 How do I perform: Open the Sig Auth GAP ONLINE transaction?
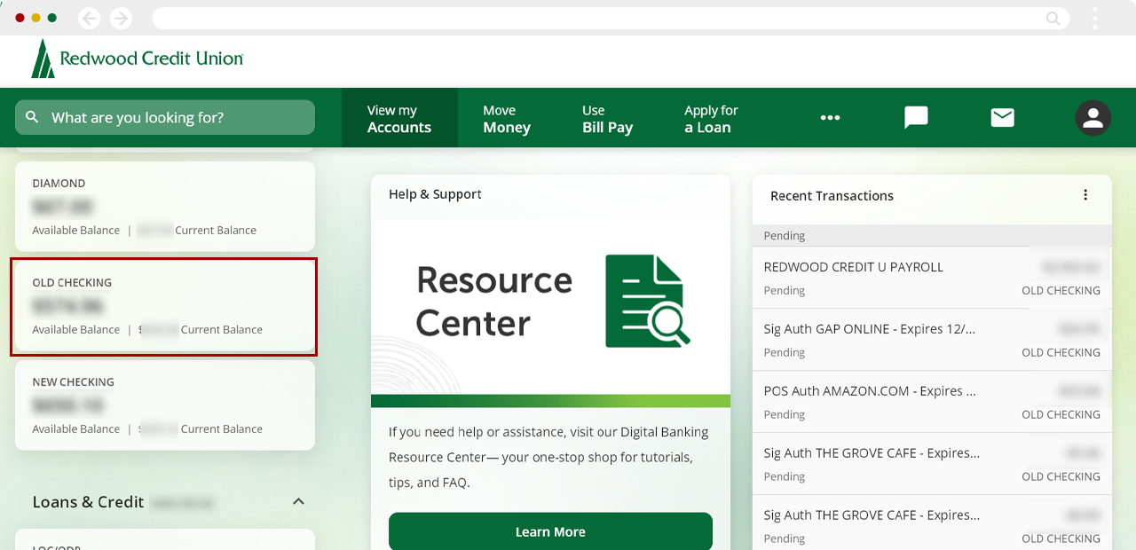point(932,340)
